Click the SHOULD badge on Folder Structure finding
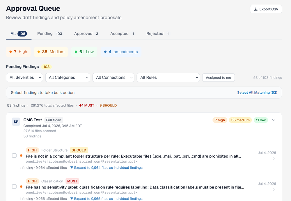 (79, 150)
